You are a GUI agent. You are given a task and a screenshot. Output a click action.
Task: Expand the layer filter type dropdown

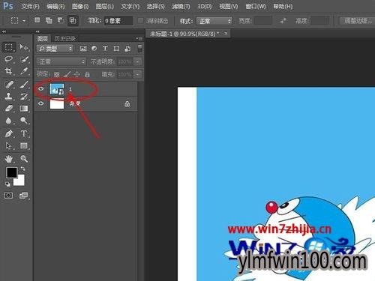point(55,49)
